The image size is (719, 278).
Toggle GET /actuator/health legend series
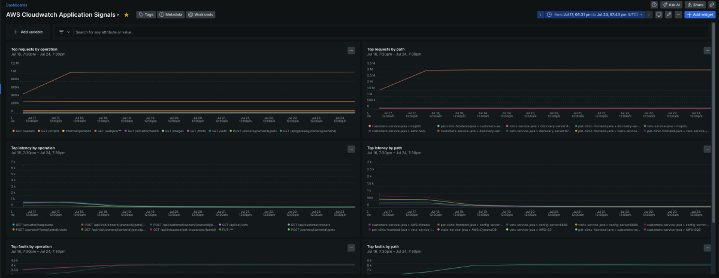(143, 130)
